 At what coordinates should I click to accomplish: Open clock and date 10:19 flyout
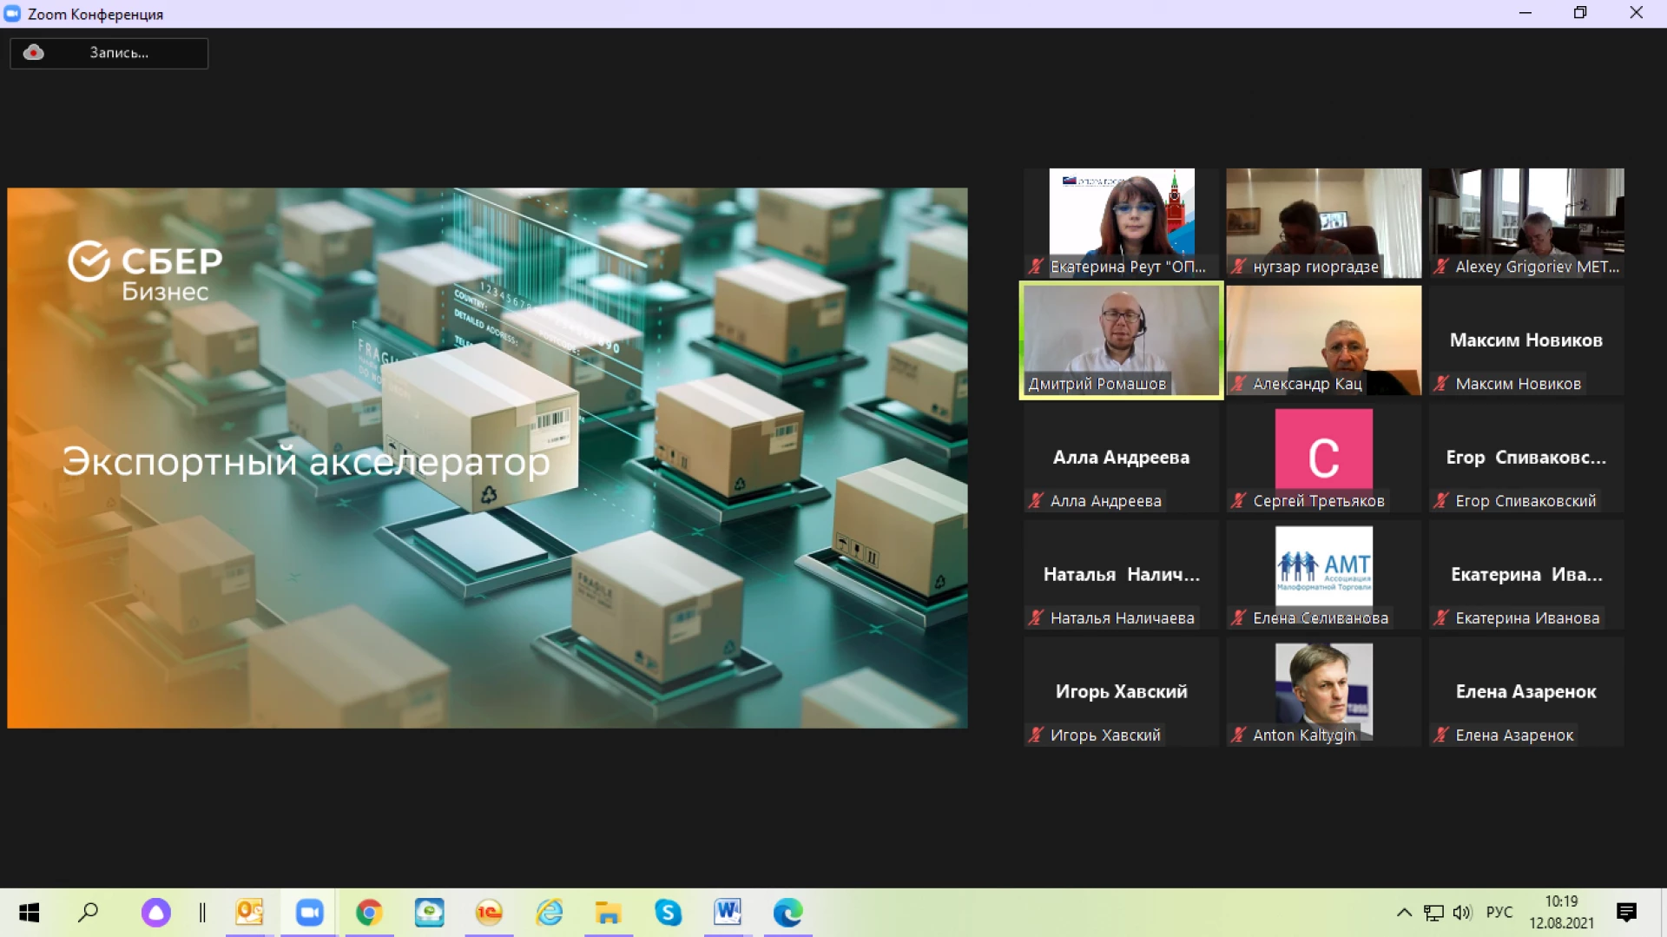coord(1561,913)
